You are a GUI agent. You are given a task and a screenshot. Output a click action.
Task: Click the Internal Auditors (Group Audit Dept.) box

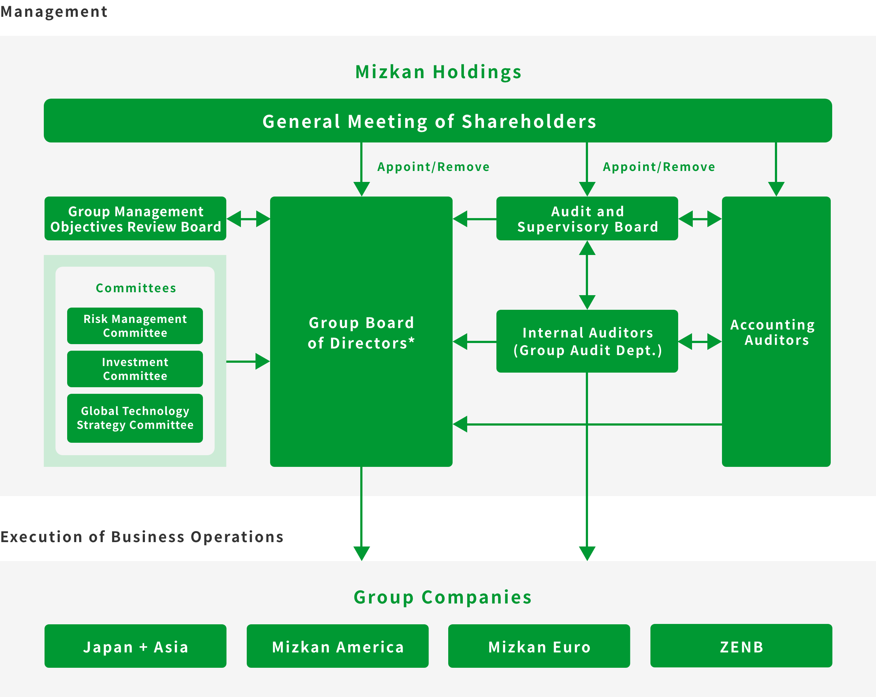click(587, 341)
